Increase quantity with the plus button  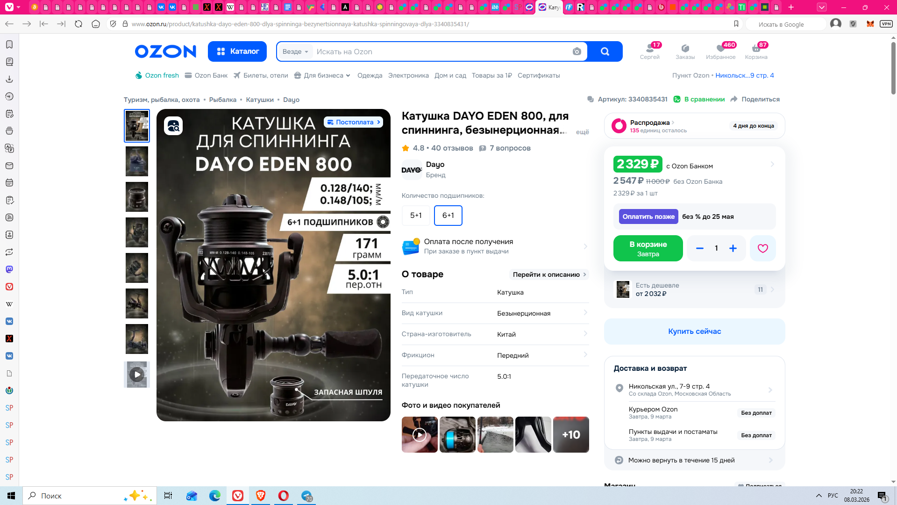click(x=733, y=248)
